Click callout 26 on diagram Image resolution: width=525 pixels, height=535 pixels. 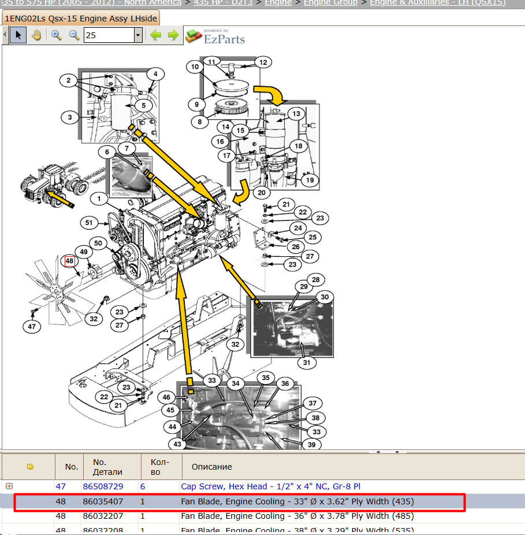pos(295,247)
